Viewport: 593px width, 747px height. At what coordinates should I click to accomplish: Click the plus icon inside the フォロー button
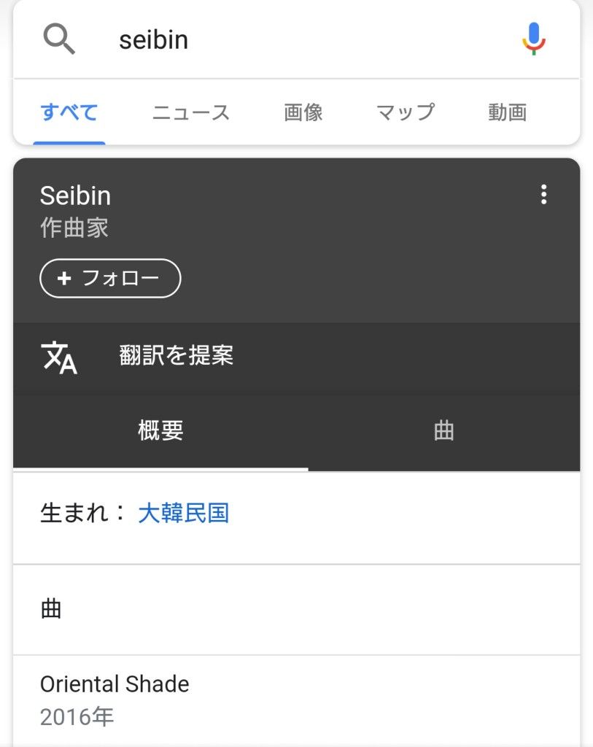[64, 278]
